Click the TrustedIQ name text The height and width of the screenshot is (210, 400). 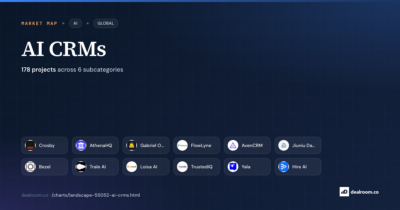point(202,167)
